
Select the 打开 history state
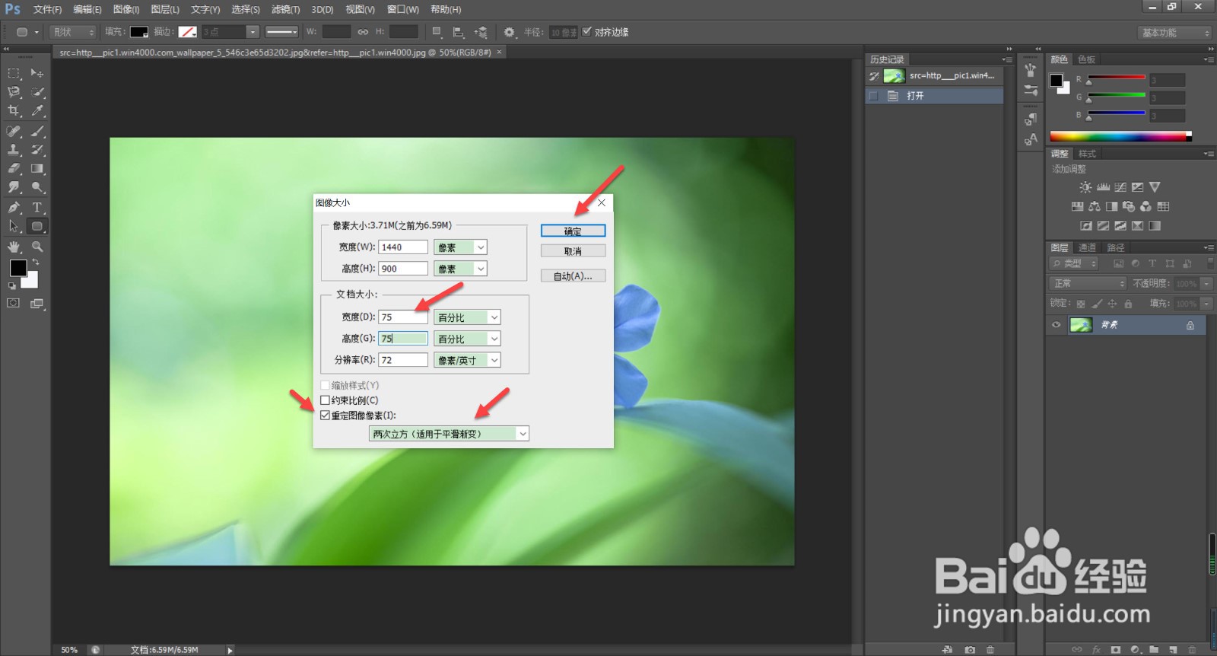(x=934, y=96)
